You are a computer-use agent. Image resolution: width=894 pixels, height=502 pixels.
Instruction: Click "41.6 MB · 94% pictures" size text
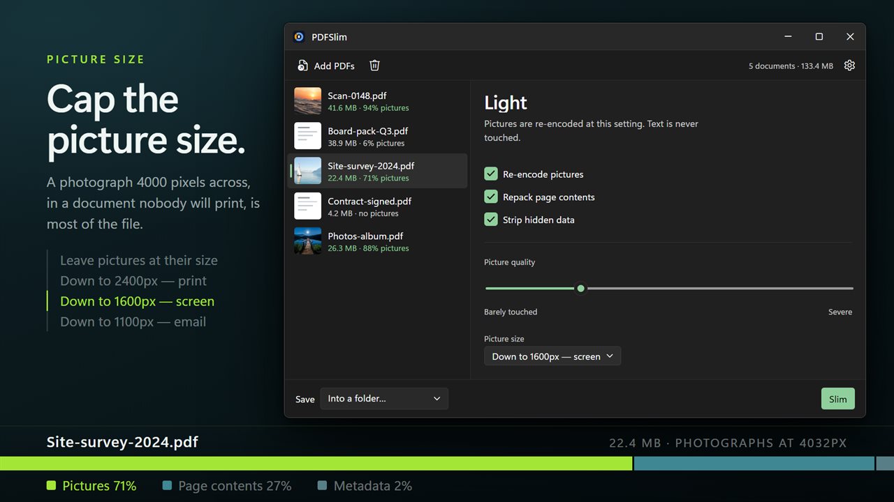[x=368, y=108]
